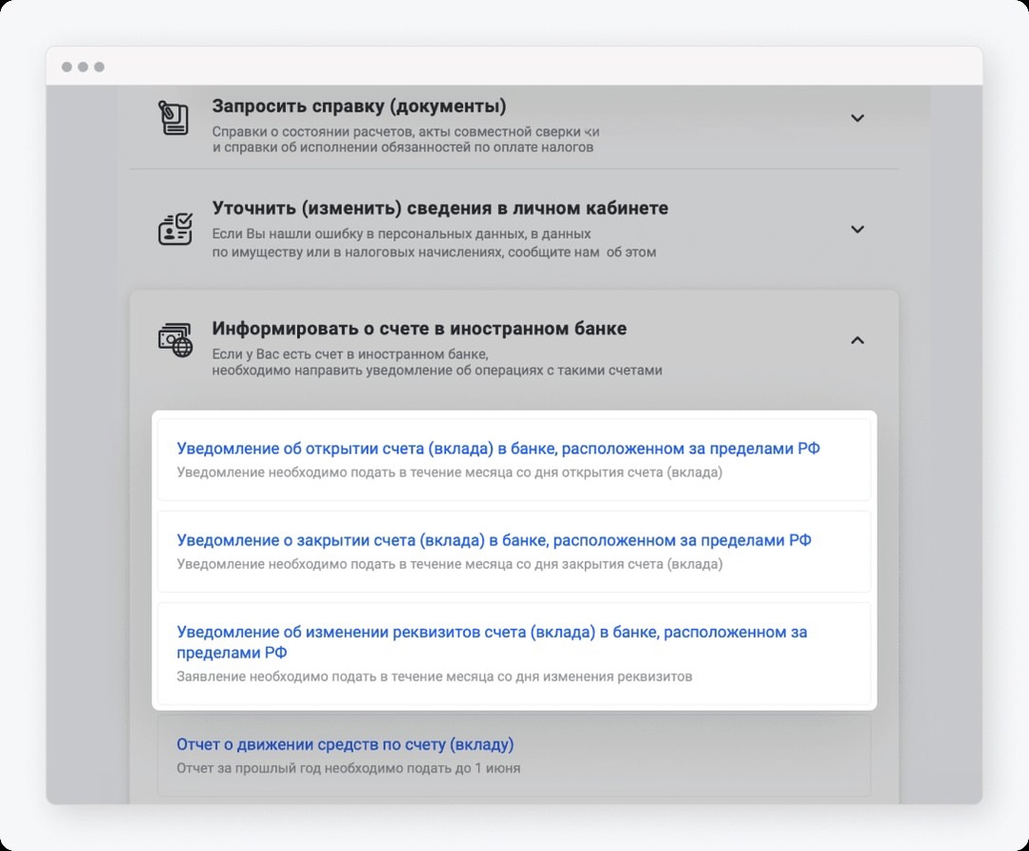This screenshot has width=1029, height=851.
Task: Open 'Отчет о движении средств по счету' link
Action: [345, 744]
